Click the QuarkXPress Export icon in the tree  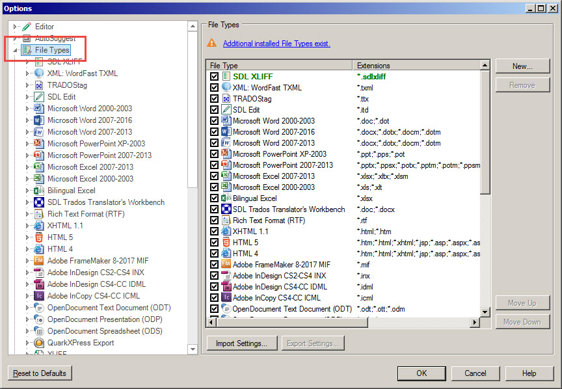tap(39, 343)
